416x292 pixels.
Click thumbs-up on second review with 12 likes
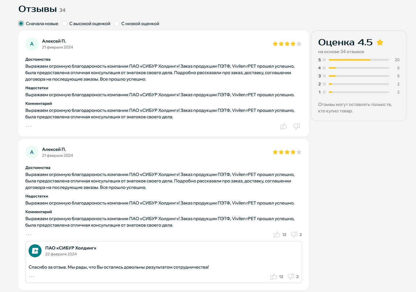point(277,235)
